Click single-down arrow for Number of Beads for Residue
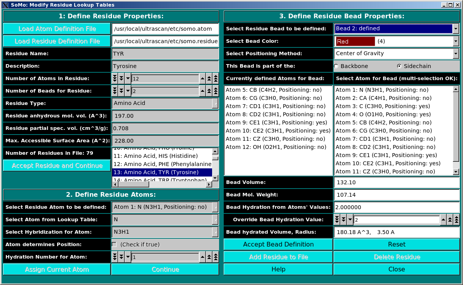 (128, 91)
